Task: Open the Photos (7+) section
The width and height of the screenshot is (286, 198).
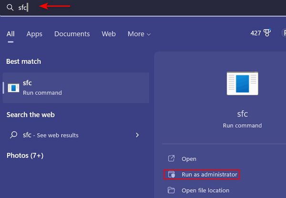Action: pyautogui.click(x=25, y=156)
